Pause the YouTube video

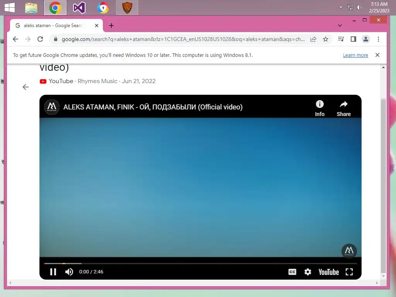click(53, 272)
